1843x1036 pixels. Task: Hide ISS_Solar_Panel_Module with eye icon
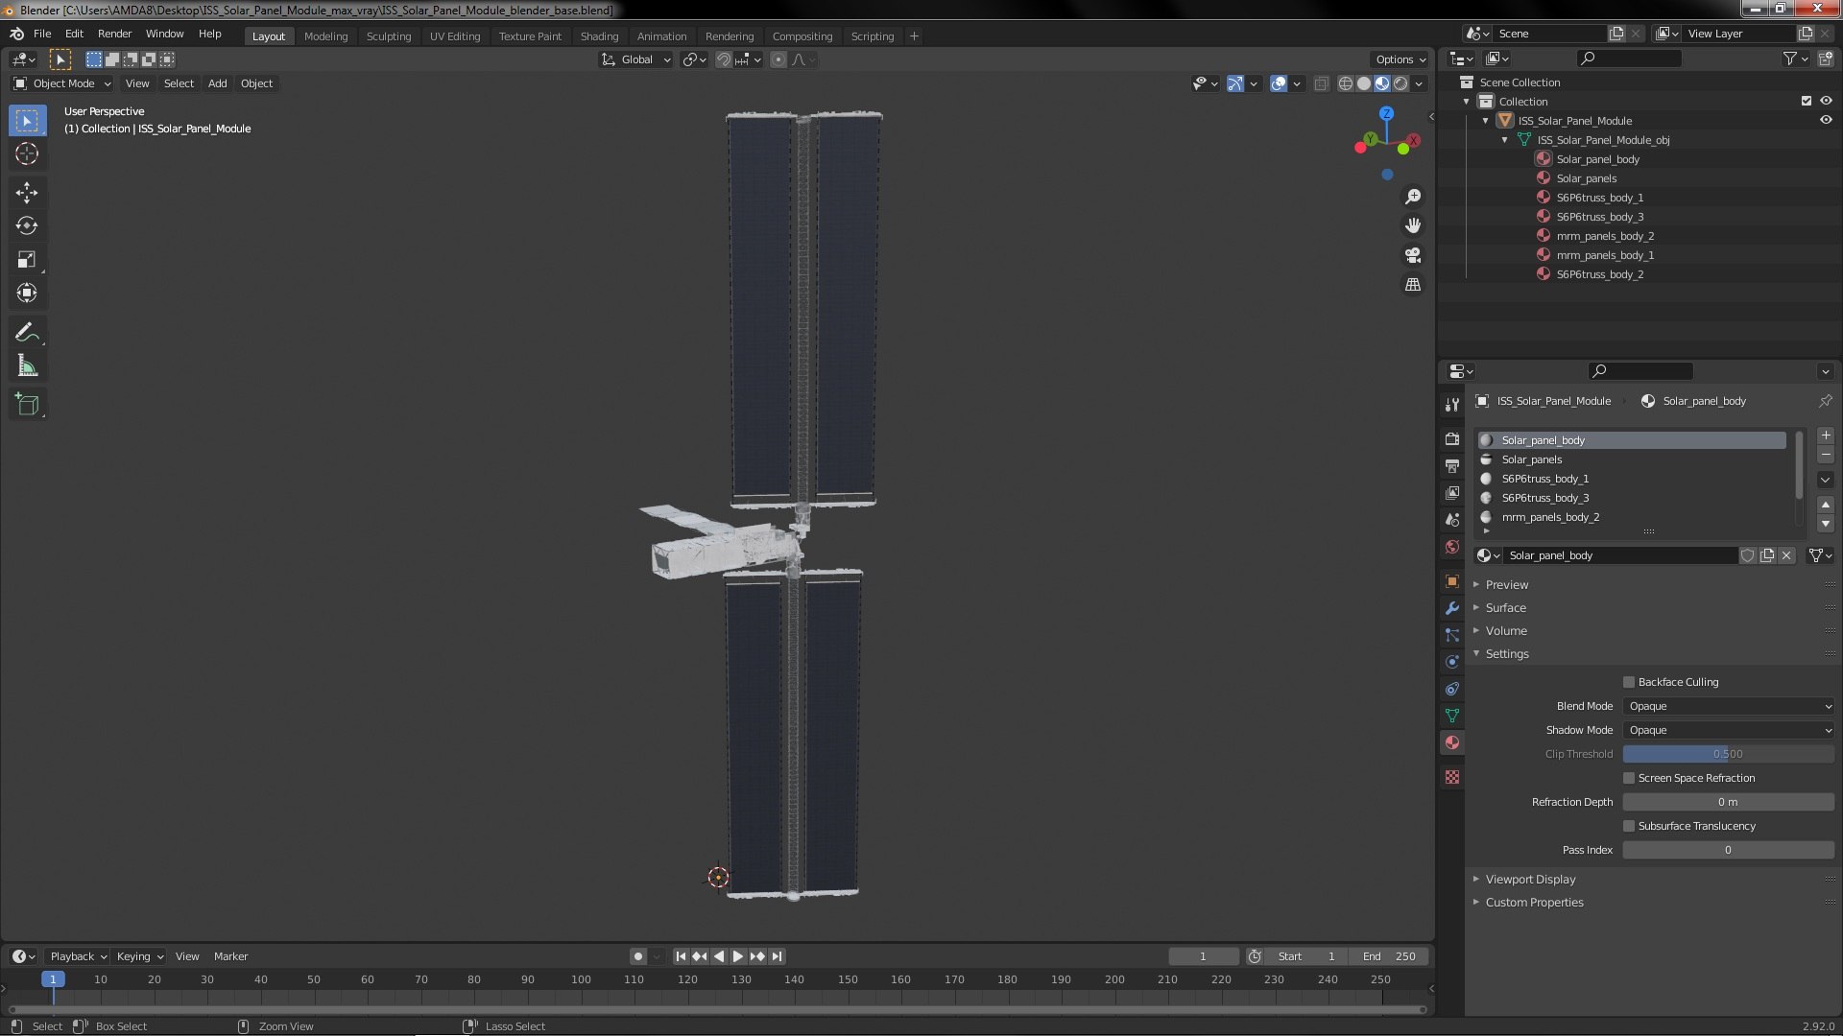pos(1826,121)
